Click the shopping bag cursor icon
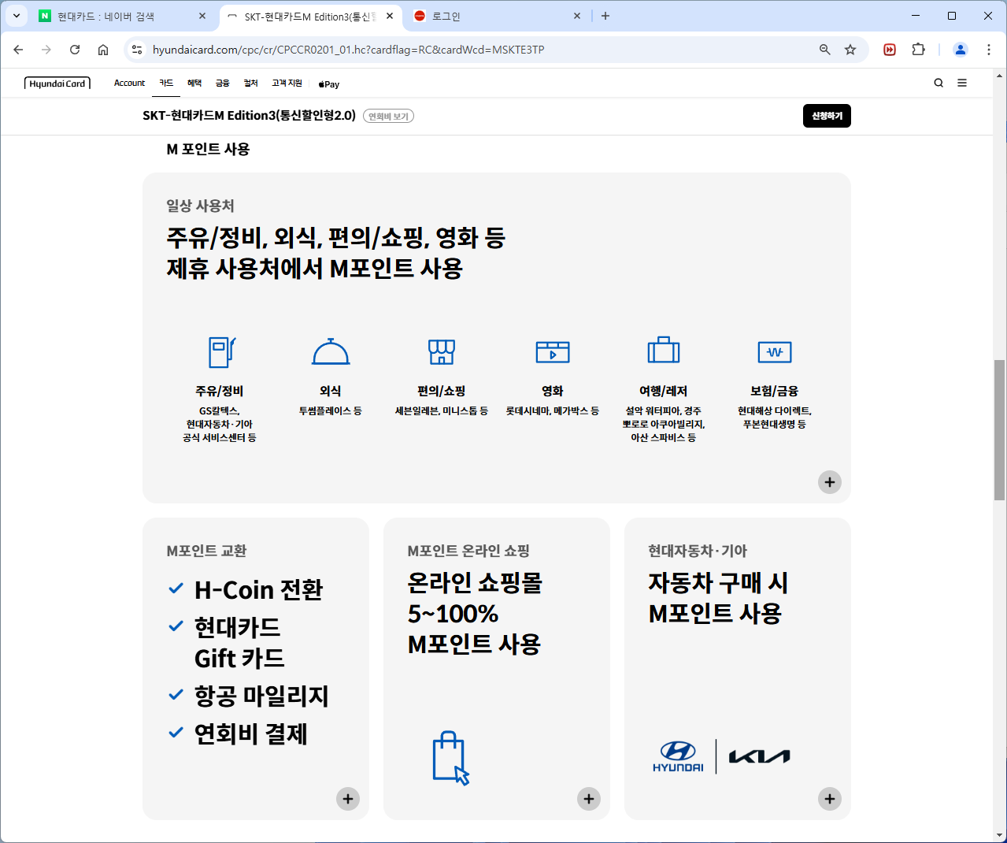This screenshot has width=1007, height=843. [x=451, y=758]
